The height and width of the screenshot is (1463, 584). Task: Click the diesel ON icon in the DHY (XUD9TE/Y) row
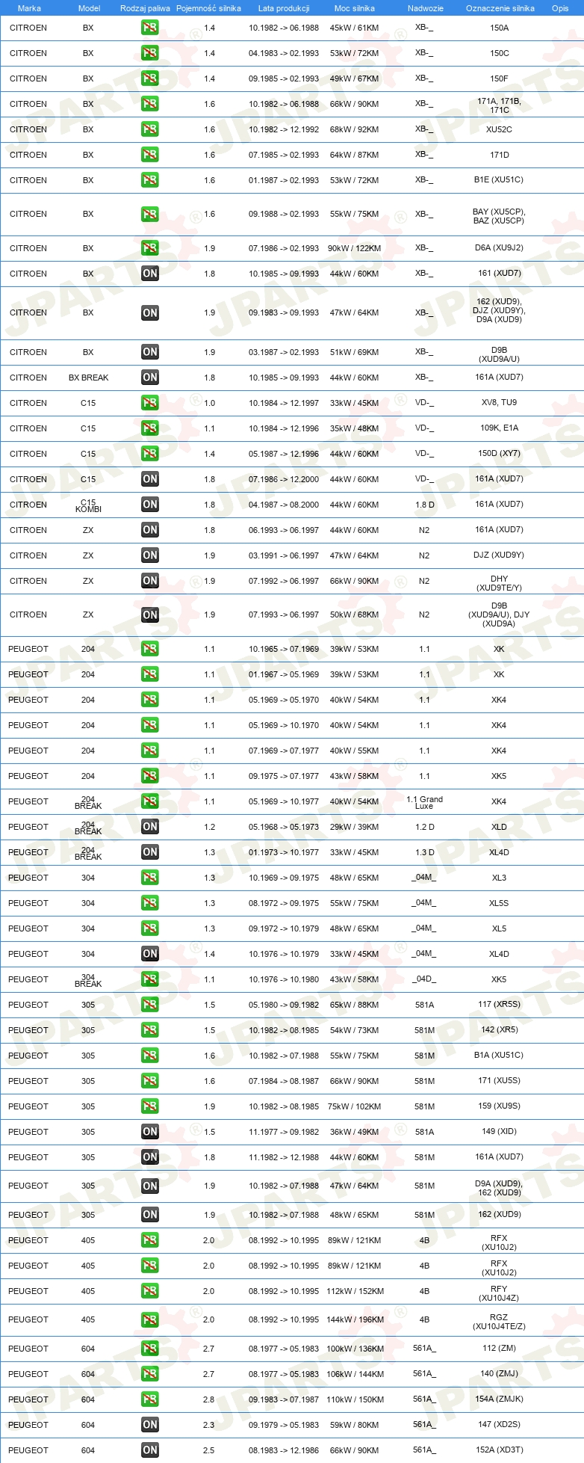150,581
